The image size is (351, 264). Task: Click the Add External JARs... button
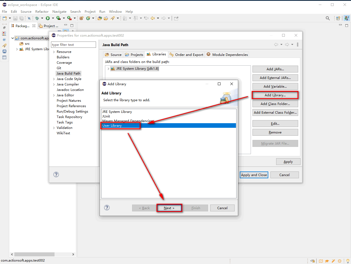(275, 78)
